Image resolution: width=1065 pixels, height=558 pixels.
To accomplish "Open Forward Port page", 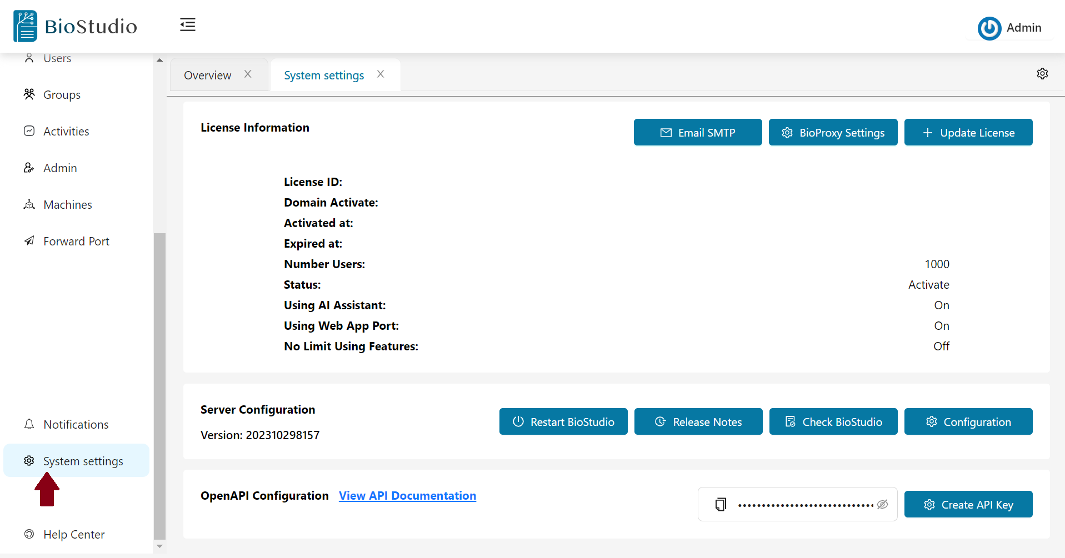I will [x=76, y=241].
